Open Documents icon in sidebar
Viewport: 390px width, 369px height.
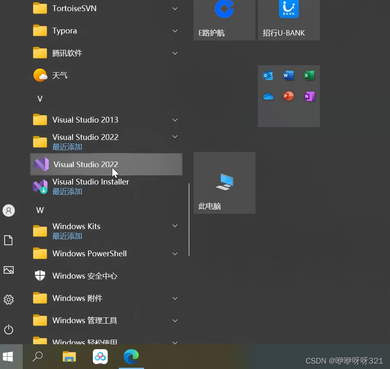pyautogui.click(x=8, y=240)
